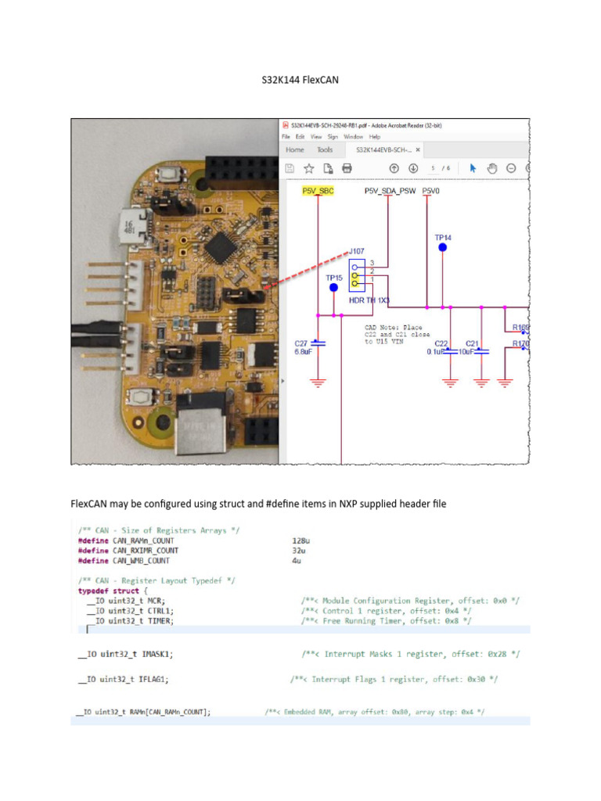Click the sentence about NXP supplied header file
This screenshot has width=601, height=801.
258,505
